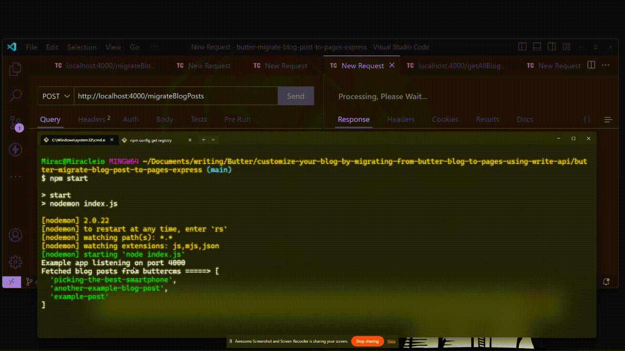This screenshot has width=625, height=351.
Task: Switch to cmd.exe terminal tab
Action: [79, 140]
